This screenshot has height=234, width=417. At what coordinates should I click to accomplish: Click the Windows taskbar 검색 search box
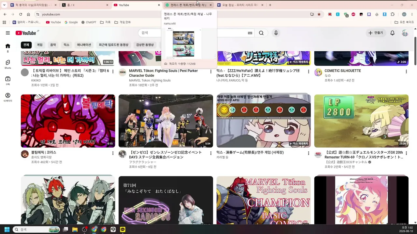[36, 229]
